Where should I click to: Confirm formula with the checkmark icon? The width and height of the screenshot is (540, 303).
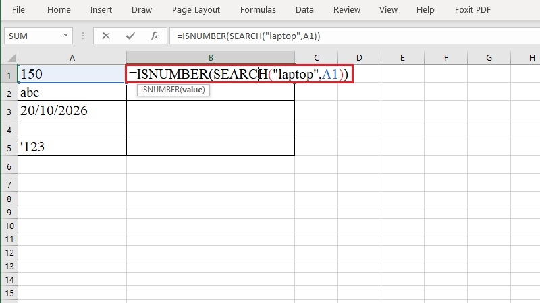click(x=130, y=36)
